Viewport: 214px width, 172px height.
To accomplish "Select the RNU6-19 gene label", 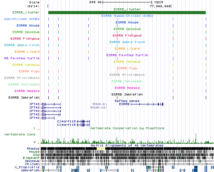I will 97,107.
